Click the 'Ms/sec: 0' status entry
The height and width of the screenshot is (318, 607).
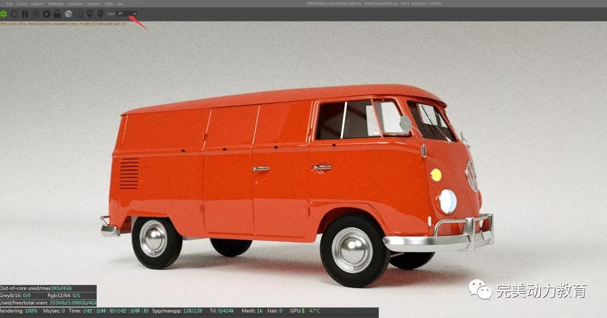(x=54, y=311)
